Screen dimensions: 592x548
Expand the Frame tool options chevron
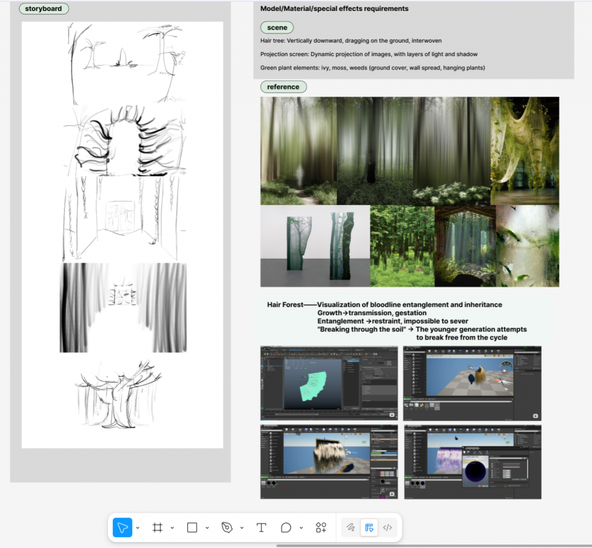pos(172,528)
